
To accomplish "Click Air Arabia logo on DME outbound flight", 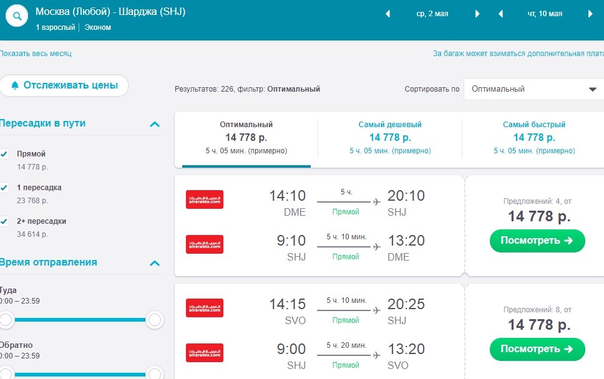I will point(205,199).
